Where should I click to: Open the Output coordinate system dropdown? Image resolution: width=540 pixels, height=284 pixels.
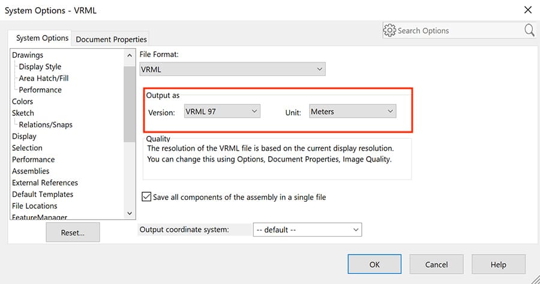pyautogui.click(x=308, y=229)
